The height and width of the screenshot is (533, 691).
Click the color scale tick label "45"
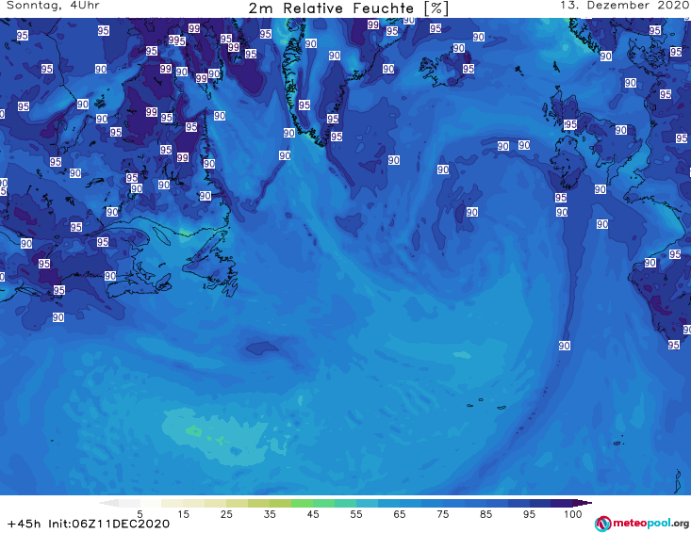tap(313, 513)
